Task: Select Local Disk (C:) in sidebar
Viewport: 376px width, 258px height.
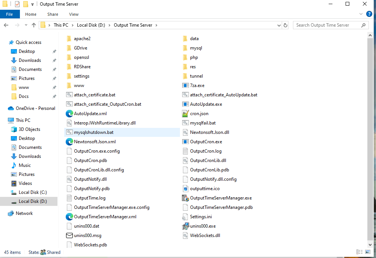Action: click(33, 192)
